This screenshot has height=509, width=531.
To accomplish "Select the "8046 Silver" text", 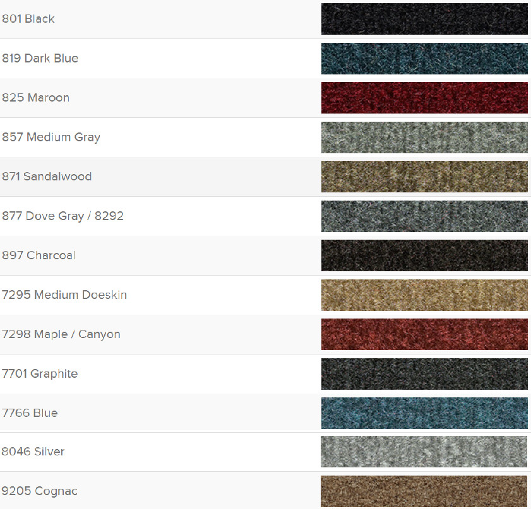I will [x=33, y=452].
